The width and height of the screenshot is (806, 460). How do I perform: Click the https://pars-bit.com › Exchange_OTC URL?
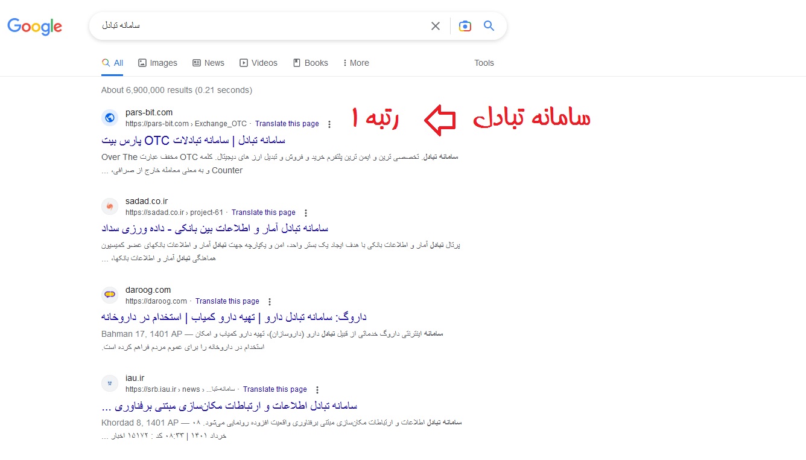coord(186,124)
